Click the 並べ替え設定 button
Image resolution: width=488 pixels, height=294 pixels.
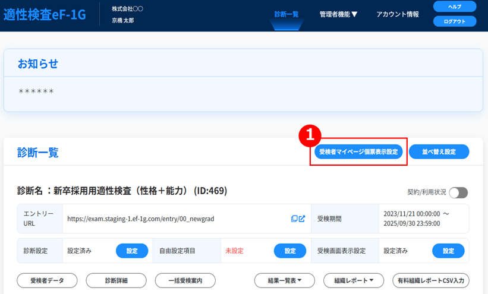pos(439,152)
